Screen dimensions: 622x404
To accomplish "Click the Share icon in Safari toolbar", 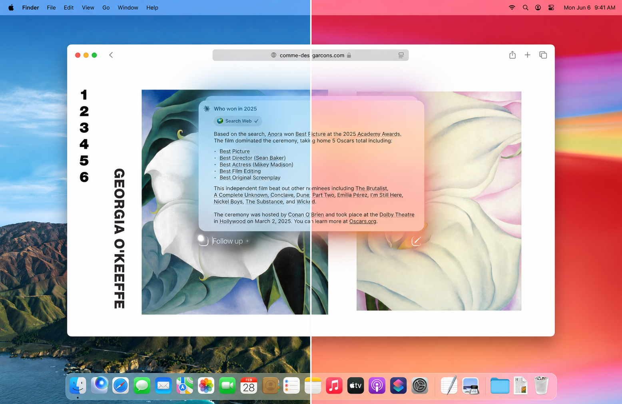I will [x=512, y=55].
